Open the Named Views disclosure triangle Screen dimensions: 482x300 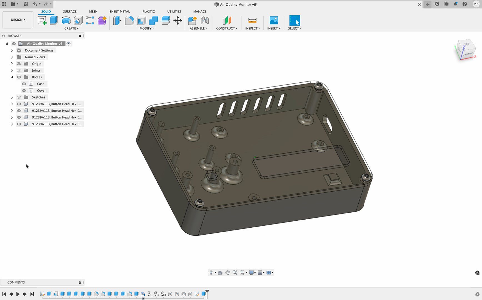[12, 57]
